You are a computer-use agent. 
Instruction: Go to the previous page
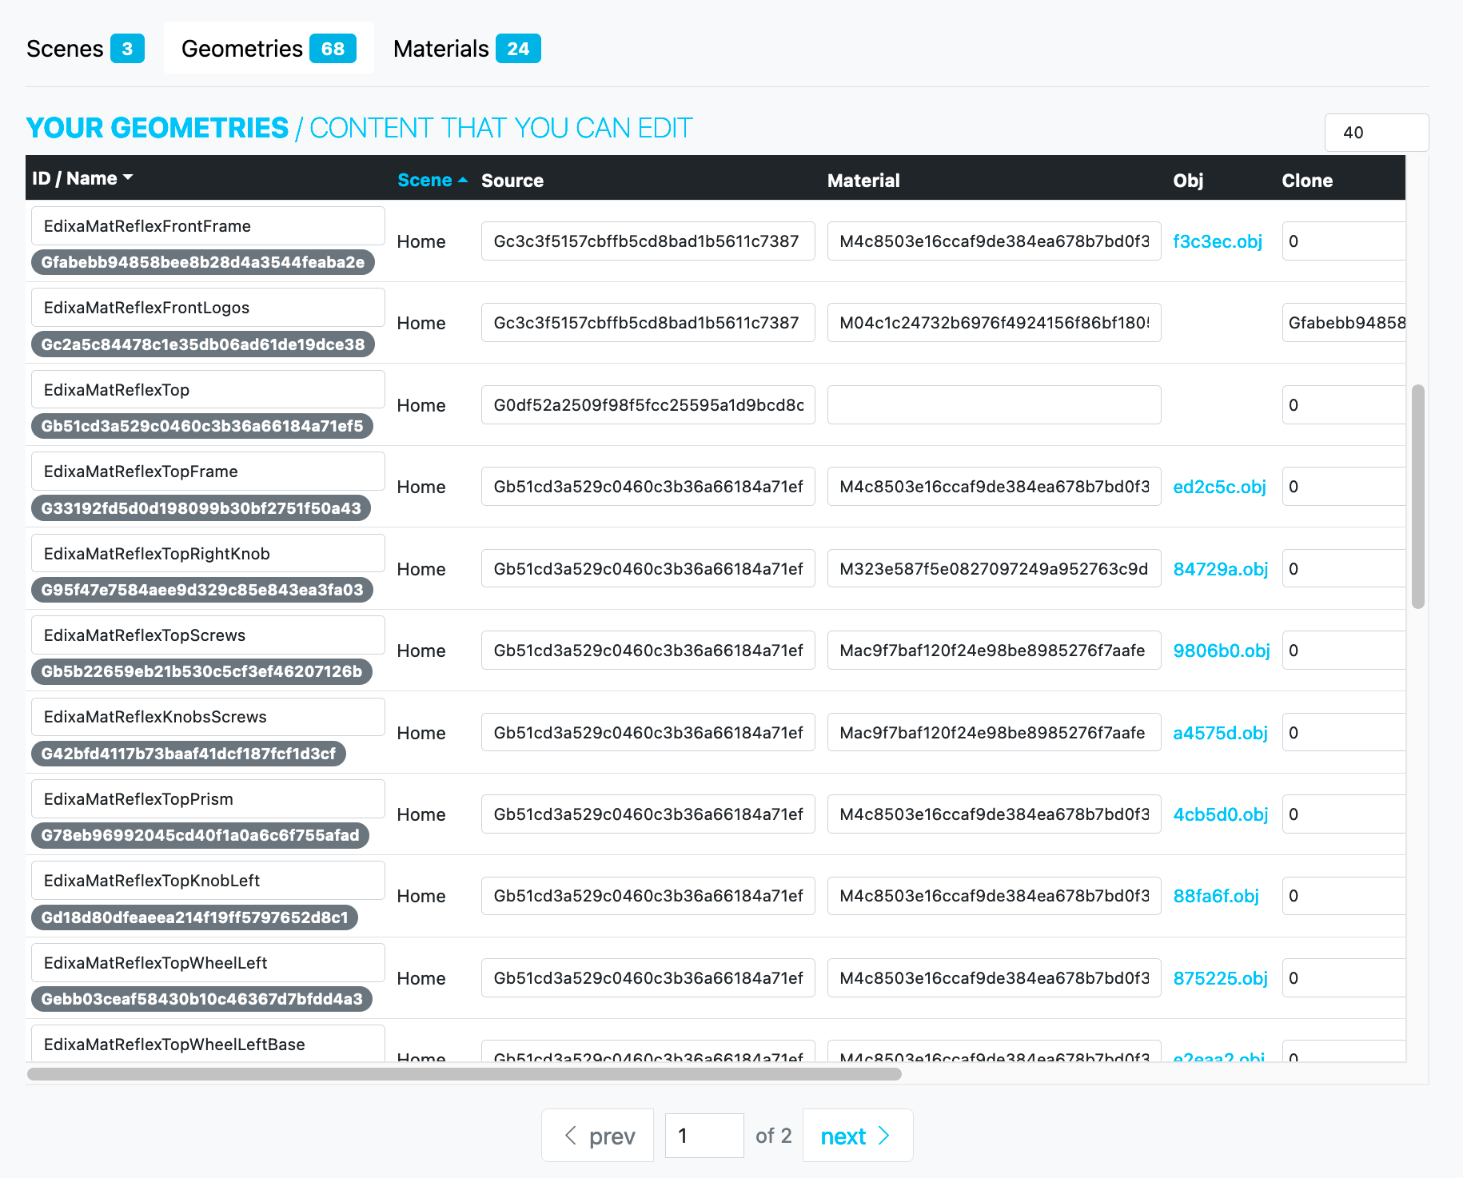click(x=598, y=1136)
